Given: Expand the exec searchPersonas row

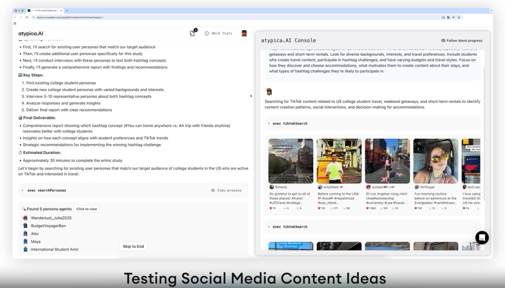Looking at the screenshot, I should pos(133,190).
